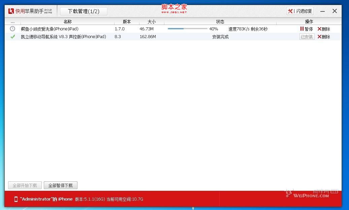The width and height of the screenshot is (349, 210).
Task: Click the 已安装 button for 凯立德移动导航系统
Action: click(307, 37)
